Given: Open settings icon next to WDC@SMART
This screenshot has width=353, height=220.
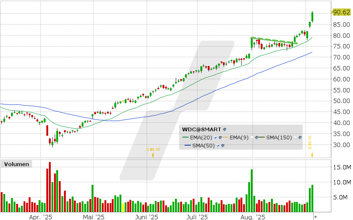Looking at the screenshot, I should 224,129.
